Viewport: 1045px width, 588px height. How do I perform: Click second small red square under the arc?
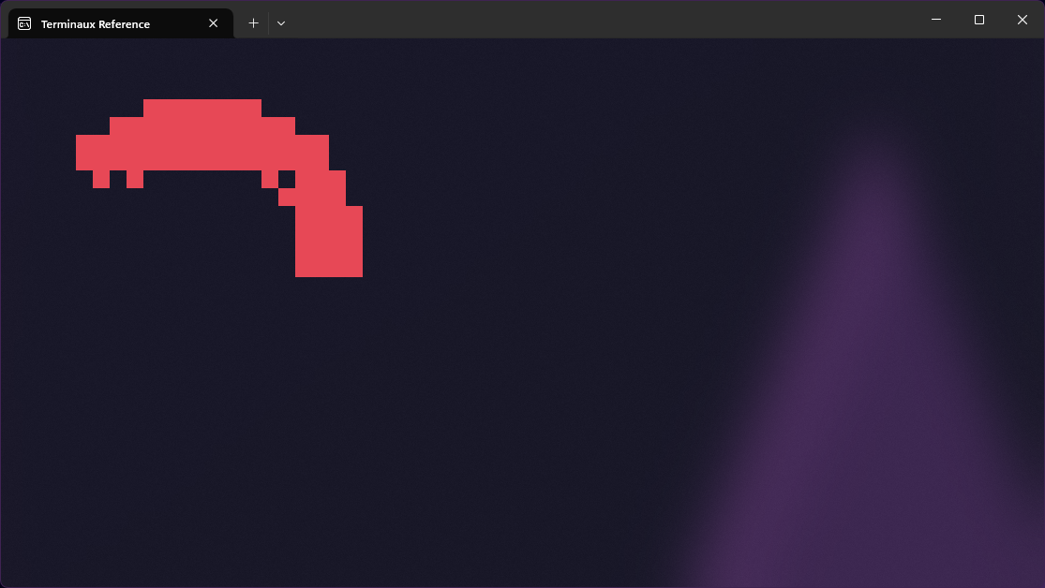135,179
